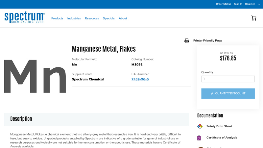The height and width of the screenshot is (148, 263).
Task: Go to Order Status
Action: pos(224,4)
